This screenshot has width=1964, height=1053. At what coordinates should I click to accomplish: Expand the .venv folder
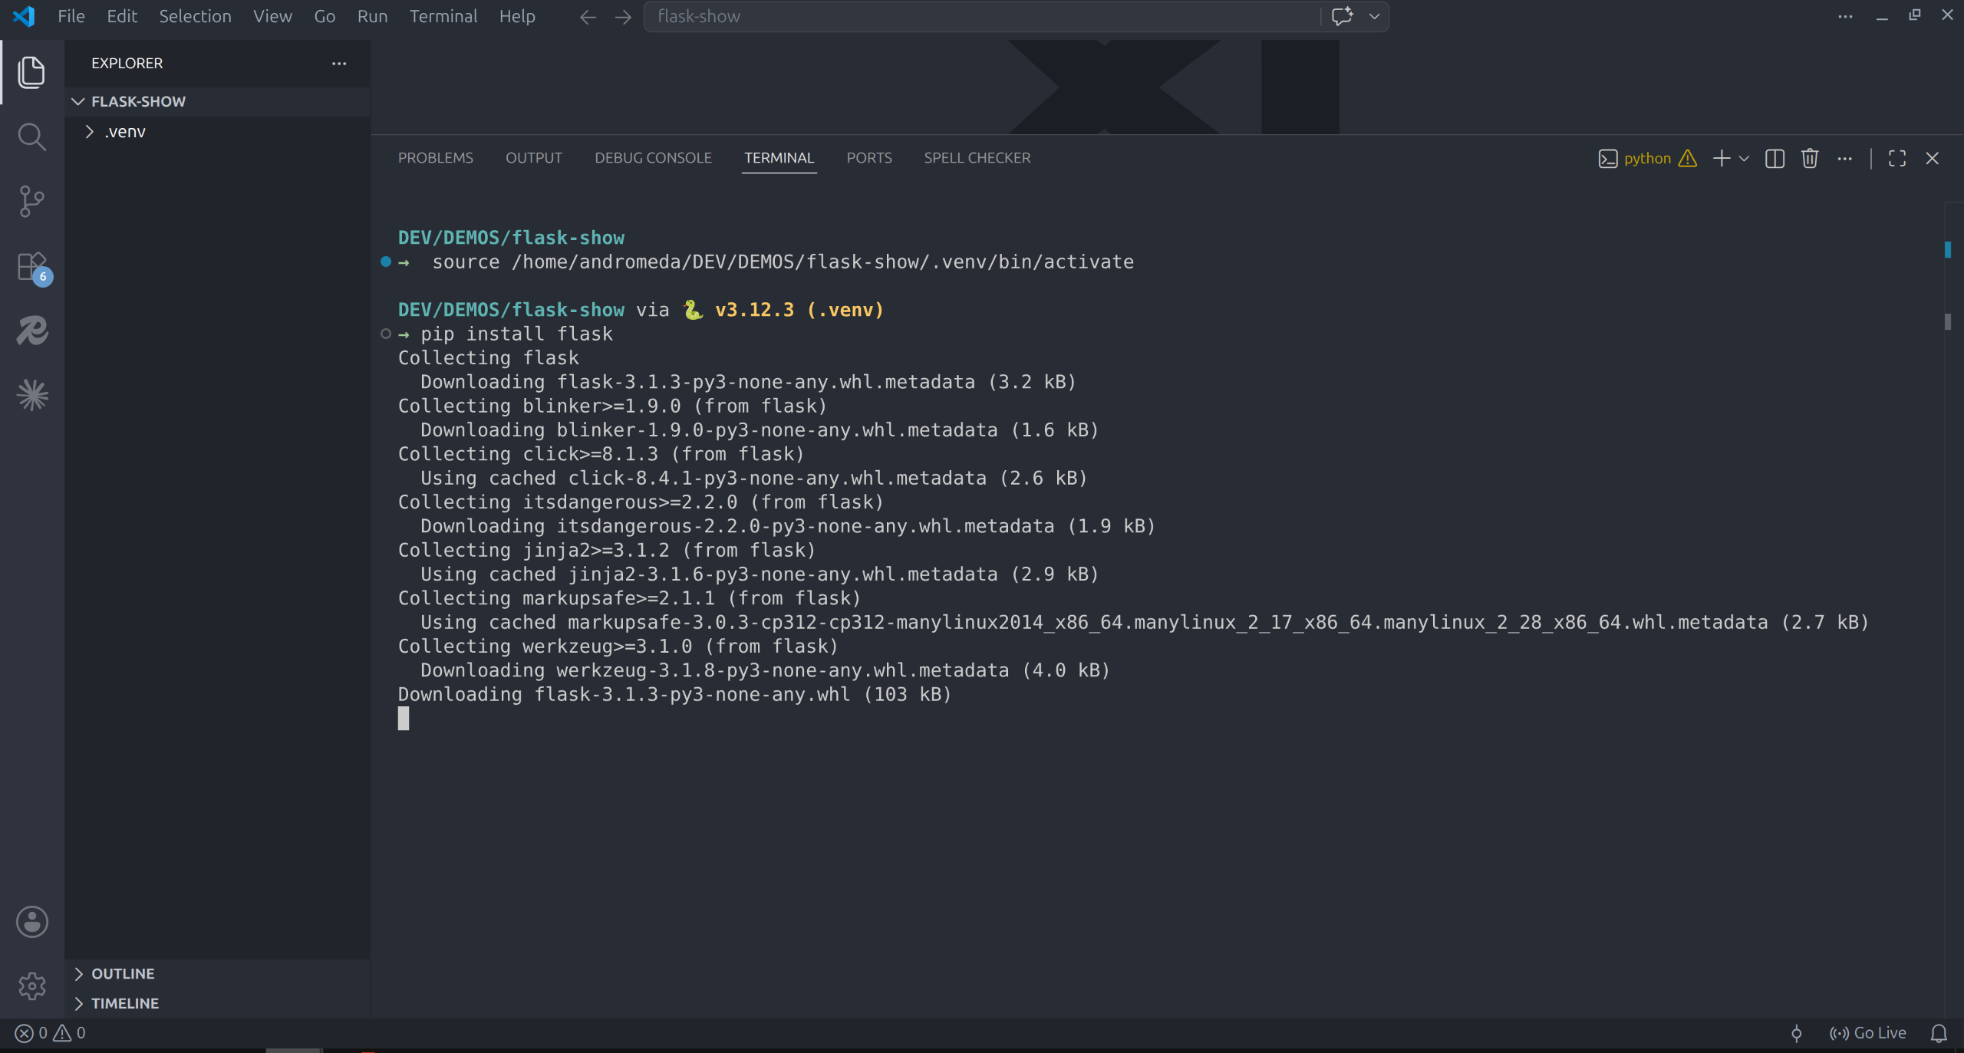[x=217, y=132]
